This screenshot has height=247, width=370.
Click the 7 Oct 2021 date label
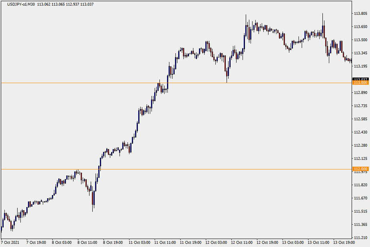[x=10, y=242]
